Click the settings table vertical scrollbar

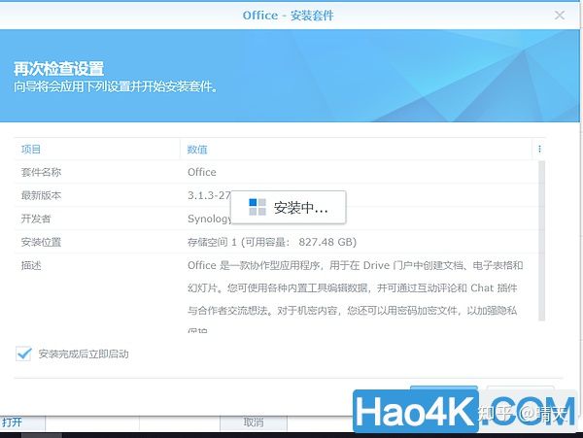tap(541, 240)
